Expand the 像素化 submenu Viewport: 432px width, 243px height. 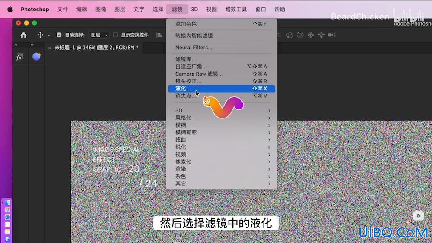tap(222, 162)
